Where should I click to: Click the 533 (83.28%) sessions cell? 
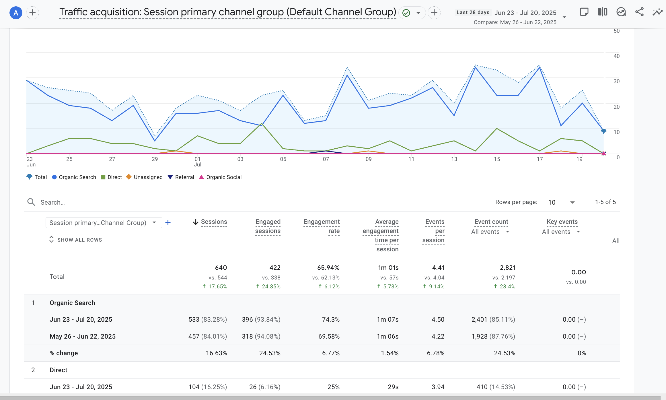point(208,319)
